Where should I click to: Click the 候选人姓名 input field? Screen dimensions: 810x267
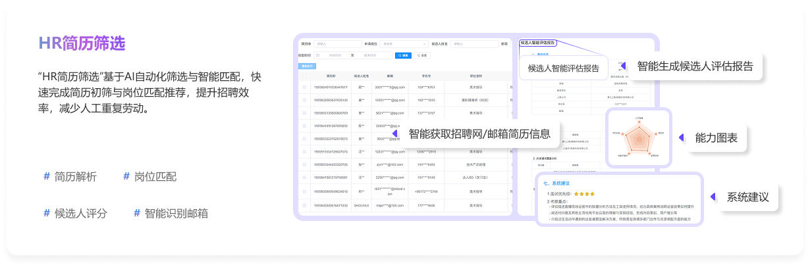click(x=473, y=44)
